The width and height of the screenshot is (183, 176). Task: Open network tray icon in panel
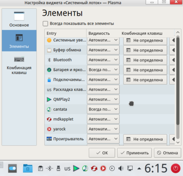(130, 169)
